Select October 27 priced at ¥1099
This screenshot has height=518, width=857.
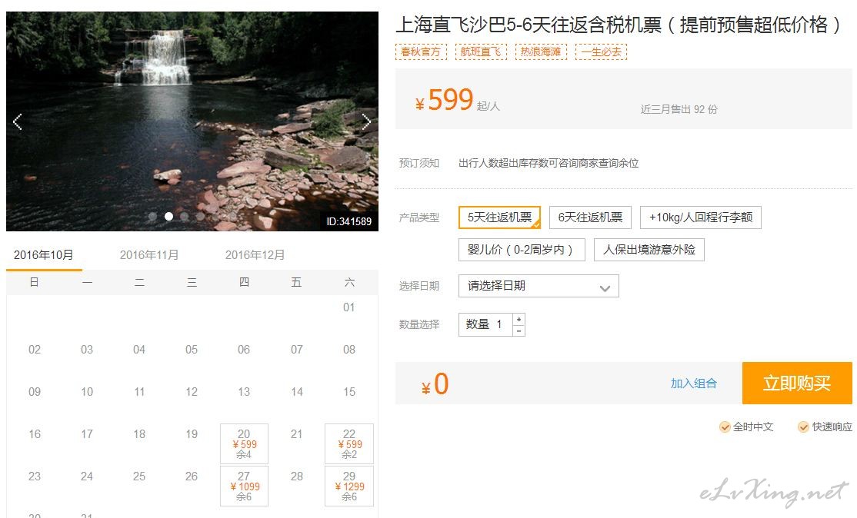tap(245, 486)
